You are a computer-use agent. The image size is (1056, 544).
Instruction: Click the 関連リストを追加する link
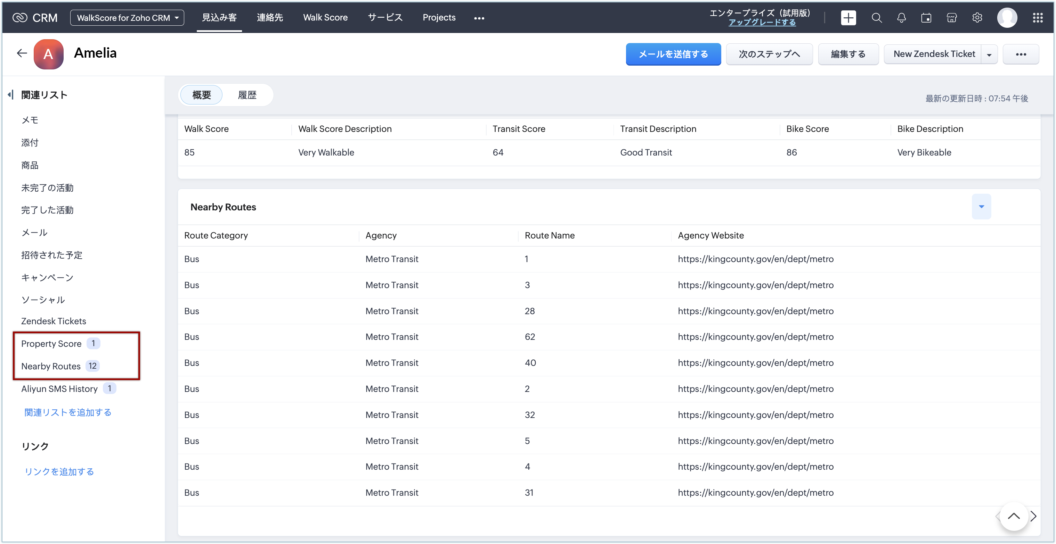click(68, 412)
